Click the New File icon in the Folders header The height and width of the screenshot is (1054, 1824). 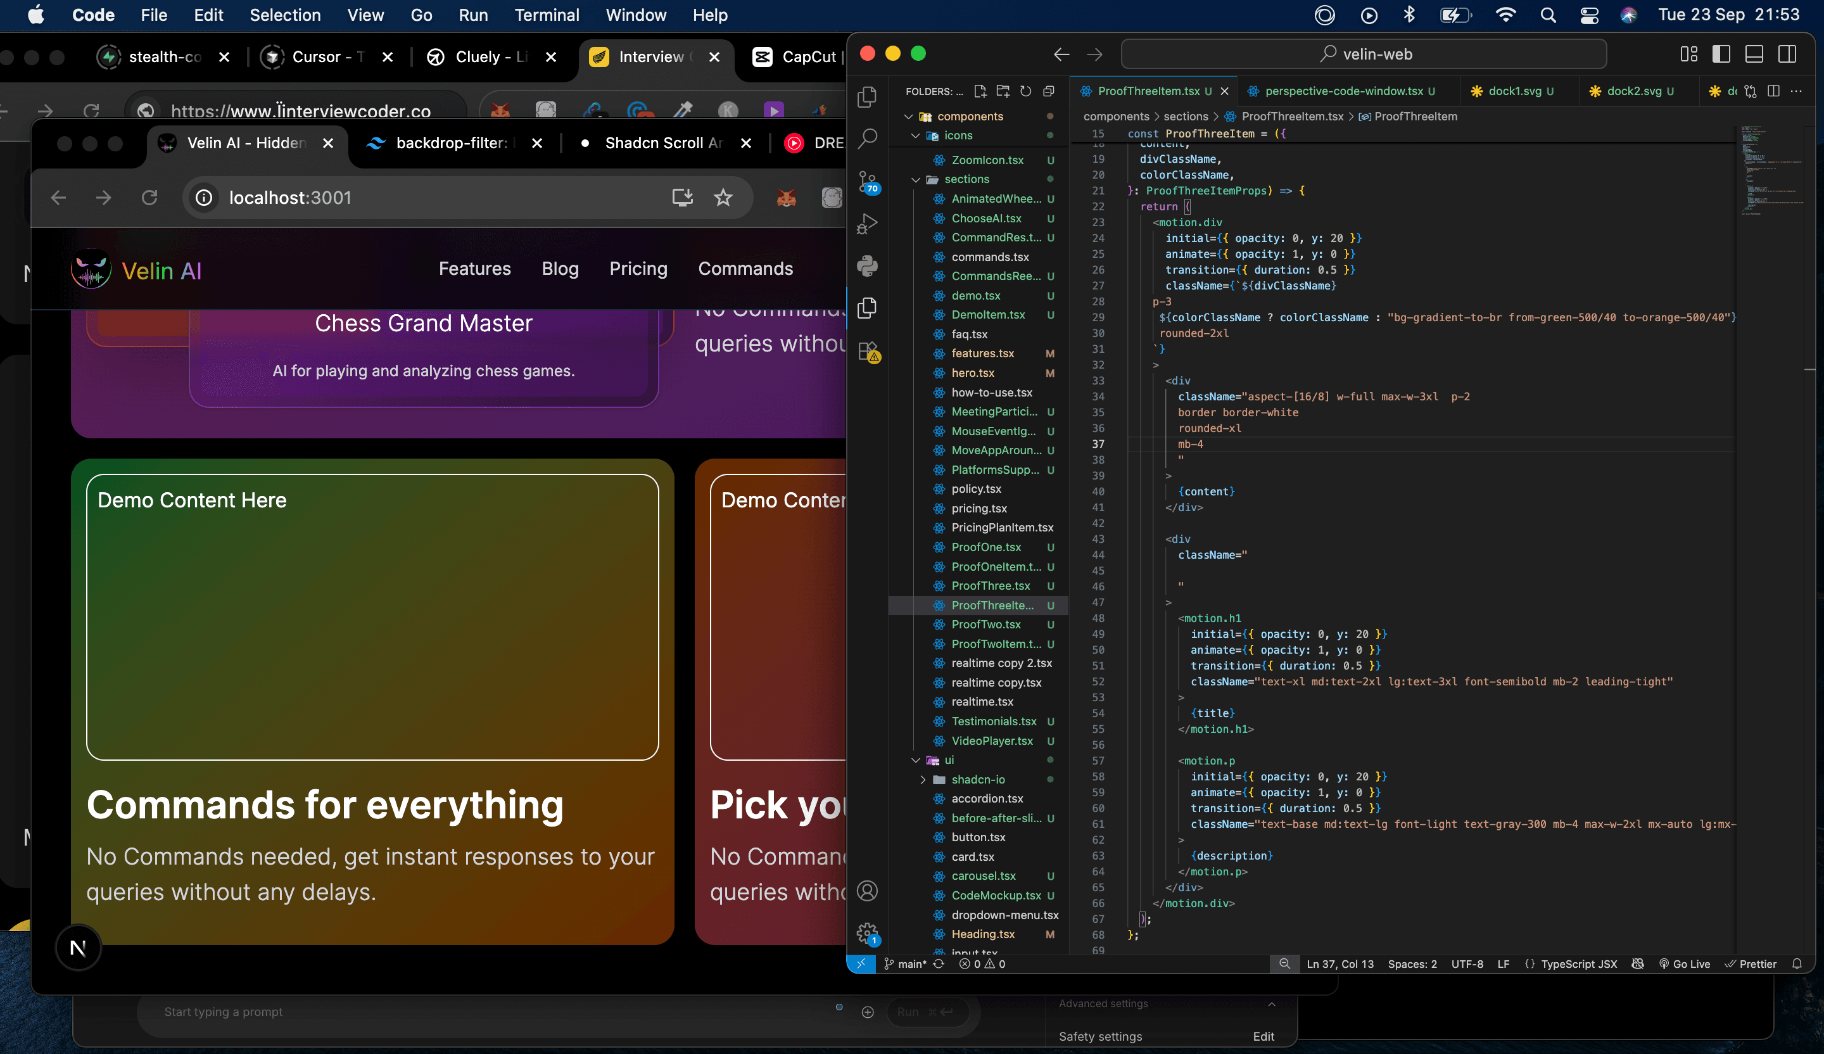click(981, 91)
